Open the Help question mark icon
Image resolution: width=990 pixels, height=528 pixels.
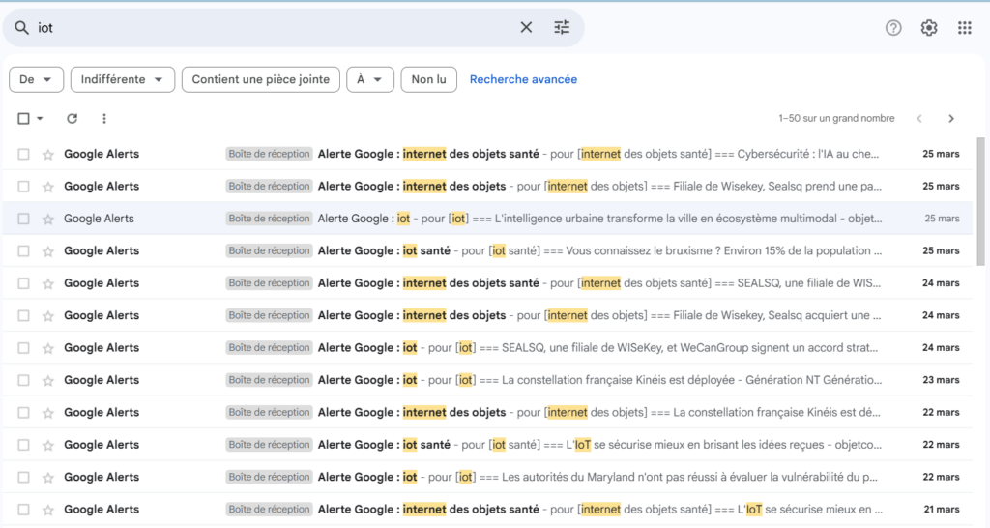pyautogui.click(x=893, y=28)
